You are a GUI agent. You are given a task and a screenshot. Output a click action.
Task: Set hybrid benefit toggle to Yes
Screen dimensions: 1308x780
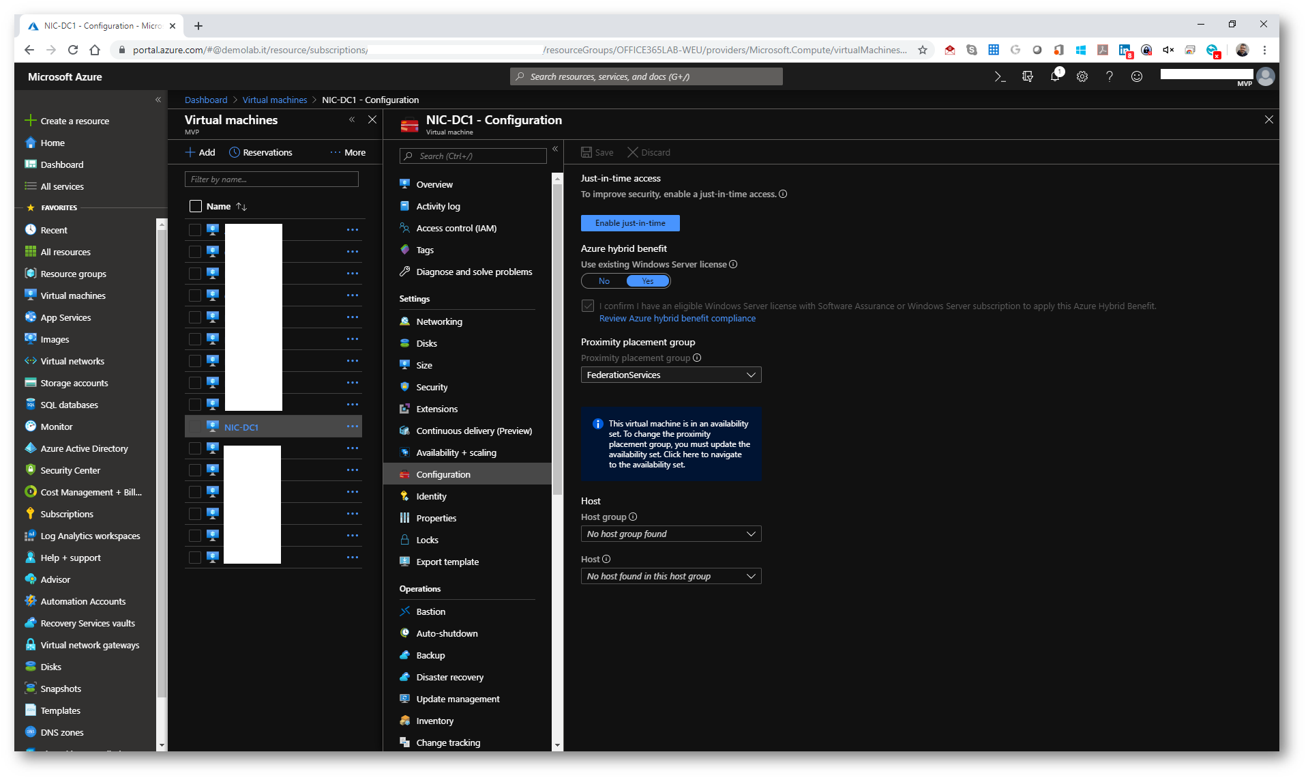pos(648,281)
